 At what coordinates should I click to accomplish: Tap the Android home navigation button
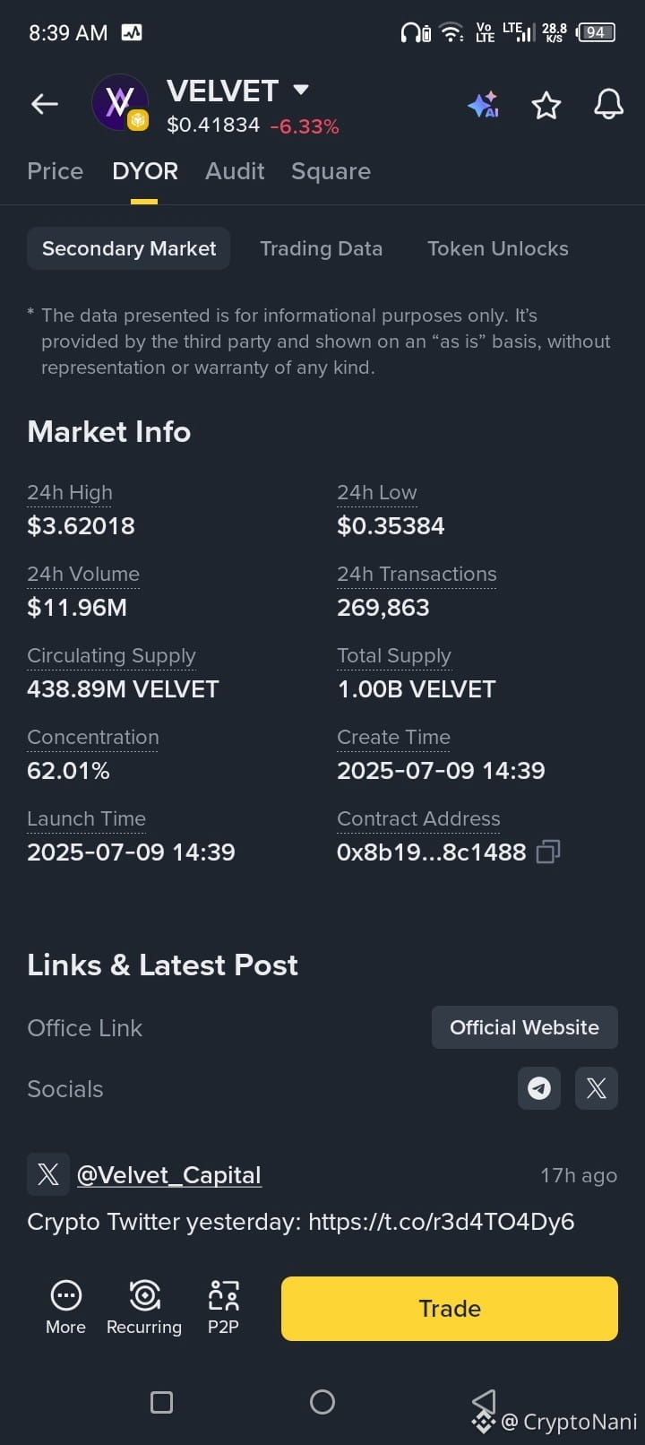[322, 1402]
